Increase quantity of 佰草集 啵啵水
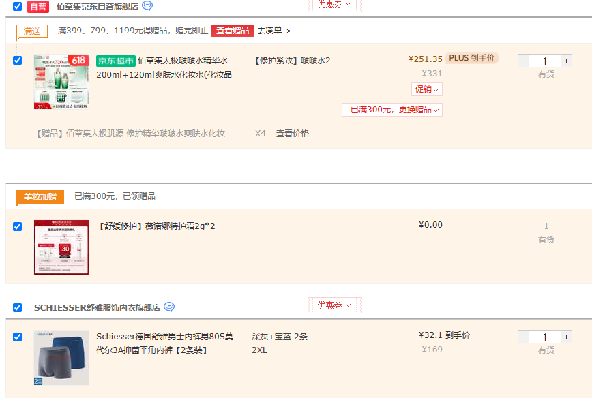592x398 pixels. [x=566, y=61]
